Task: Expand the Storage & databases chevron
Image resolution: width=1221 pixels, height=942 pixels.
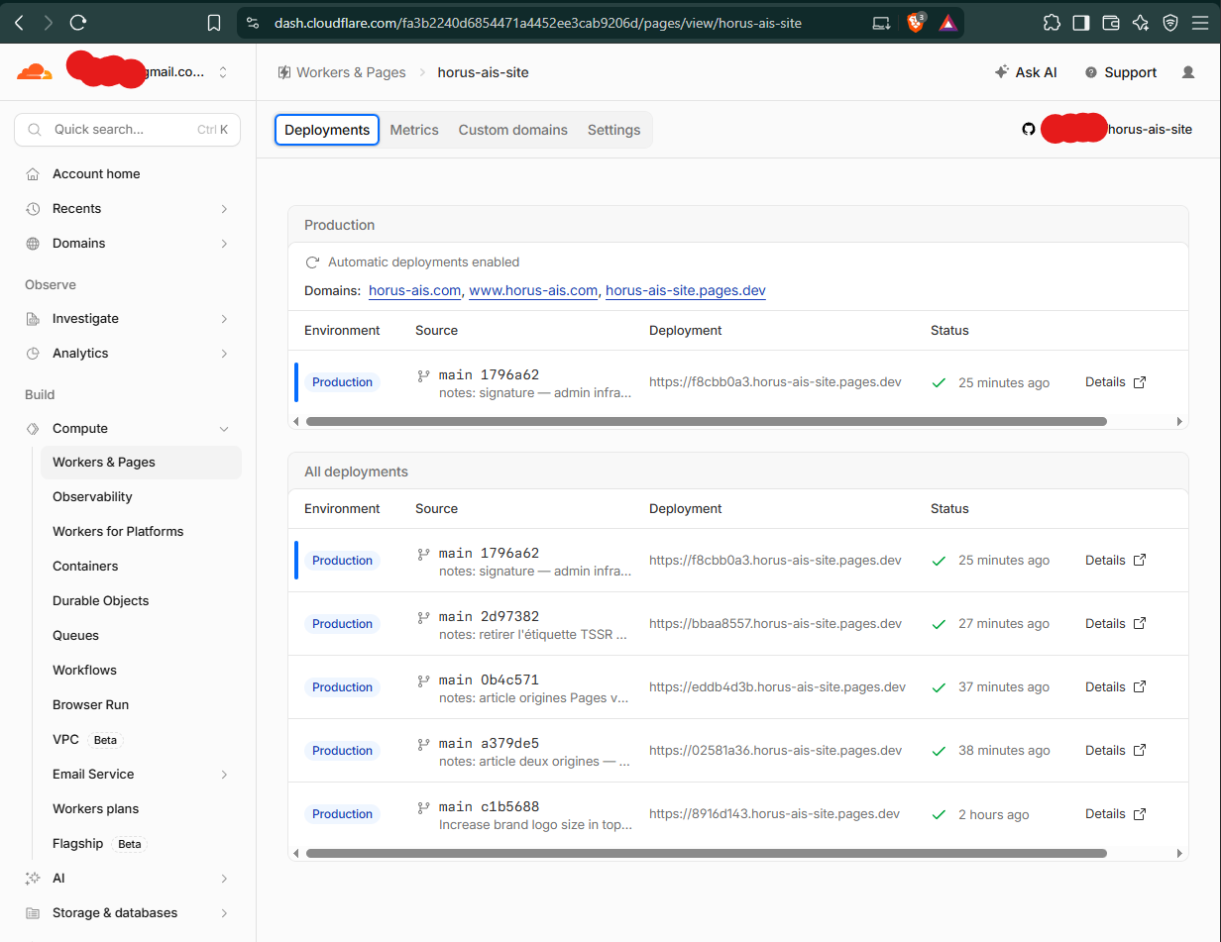Action: 224,912
